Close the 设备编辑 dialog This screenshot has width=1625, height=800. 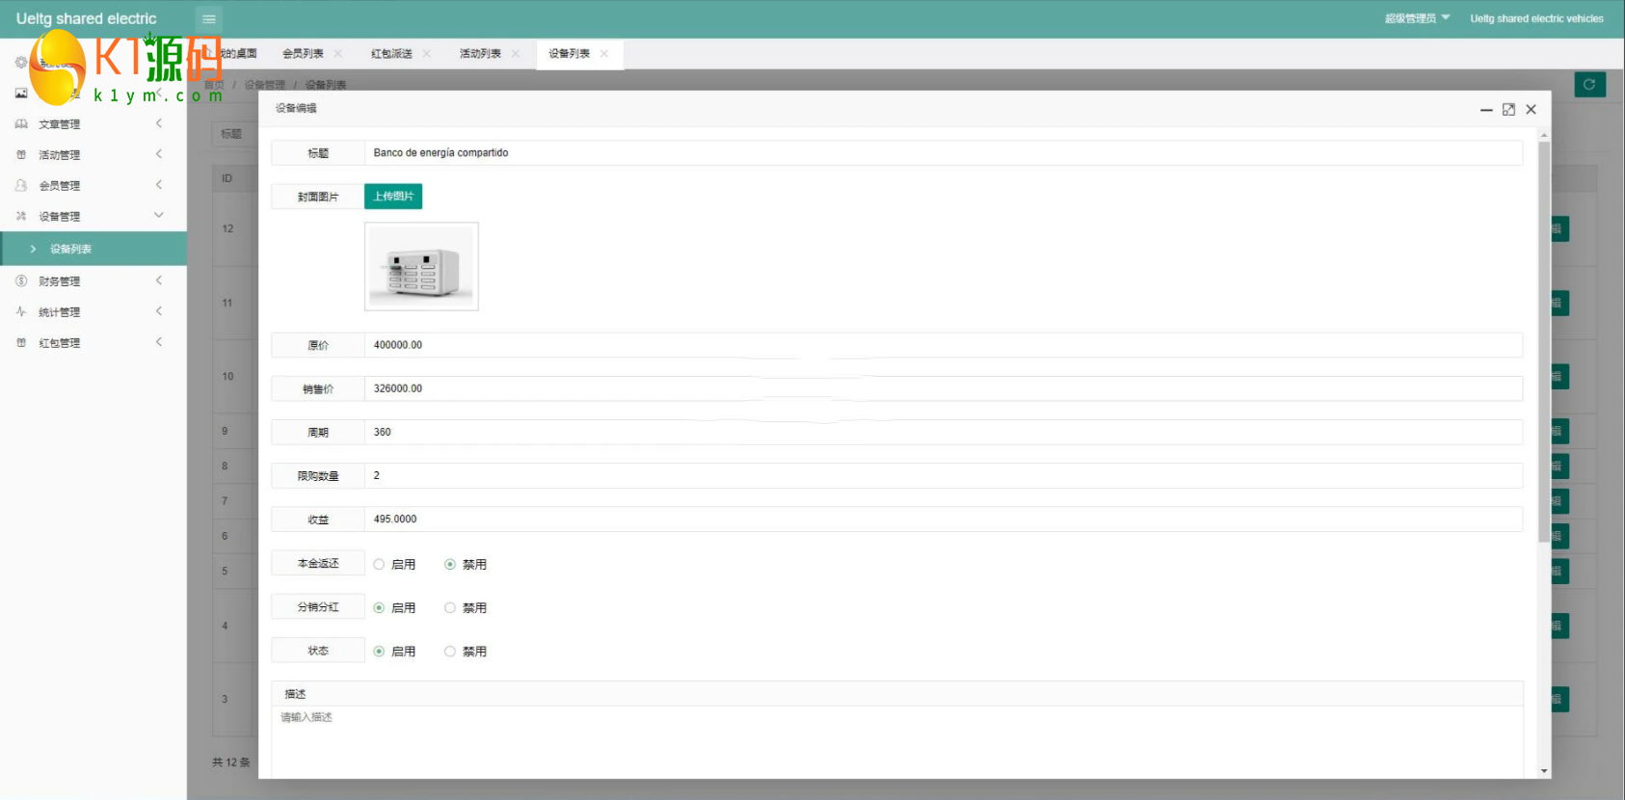pos(1531,110)
